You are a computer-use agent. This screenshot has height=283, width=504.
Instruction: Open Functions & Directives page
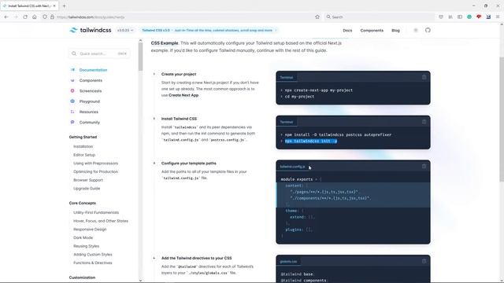point(93,263)
